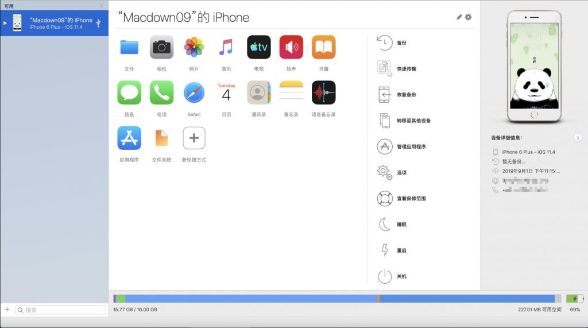Viewport: 588px width, 328px height.
Task: Click the battery charging indicator
Action: 574,299
